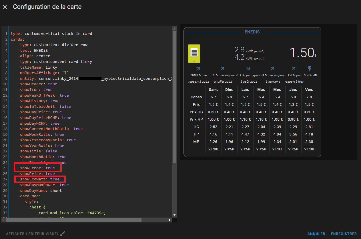The width and height of the screenshot is (361, 239).
Task: Click the trend arrow above NaN %
Action: (x=198, y=69)
